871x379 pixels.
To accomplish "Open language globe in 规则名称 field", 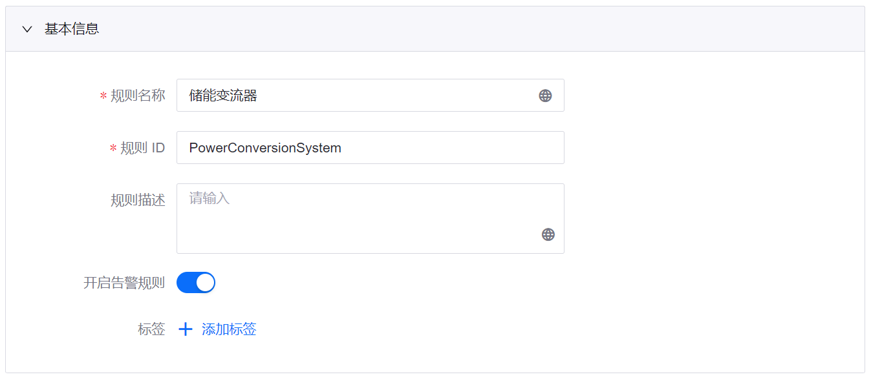I will 545,96.
